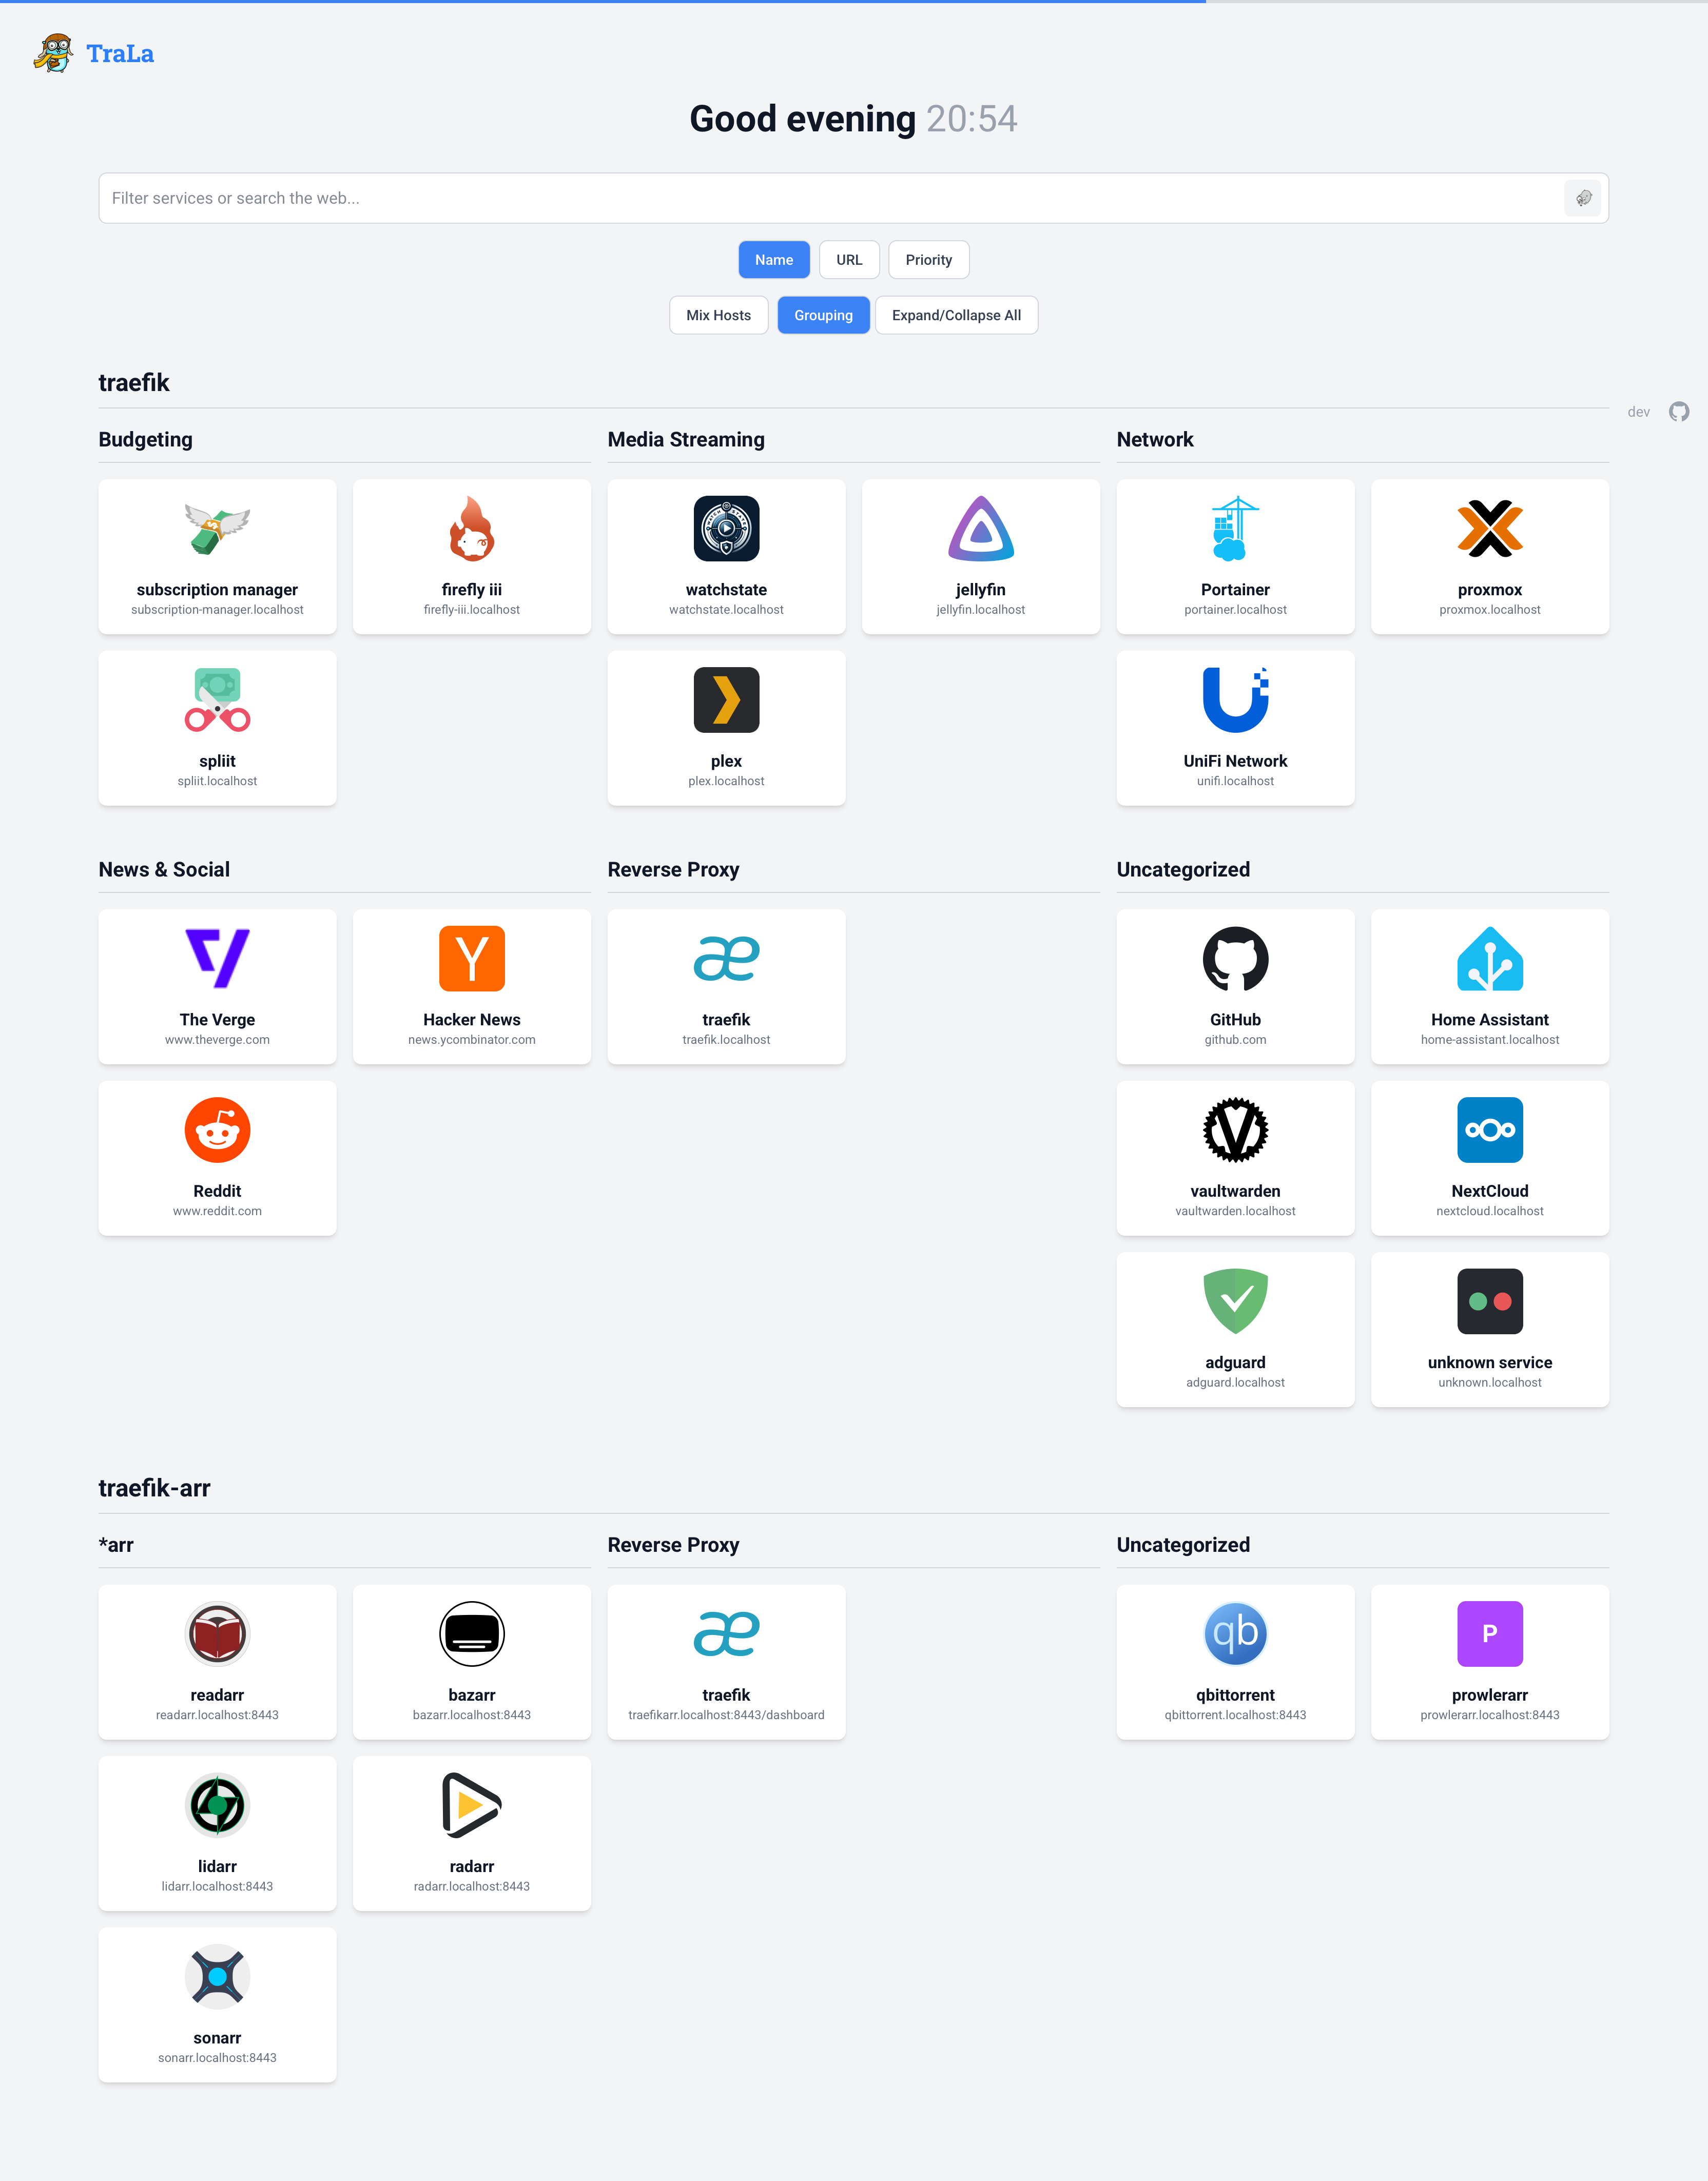Sort services by Priority

tap(929, 260)
